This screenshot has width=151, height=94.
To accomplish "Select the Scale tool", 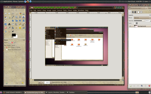I will (16, 21).
